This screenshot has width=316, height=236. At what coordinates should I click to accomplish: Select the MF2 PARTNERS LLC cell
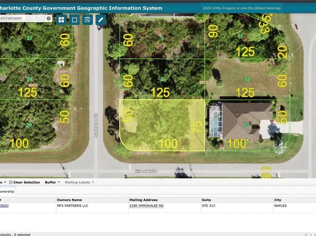click(x=73, y=206)
